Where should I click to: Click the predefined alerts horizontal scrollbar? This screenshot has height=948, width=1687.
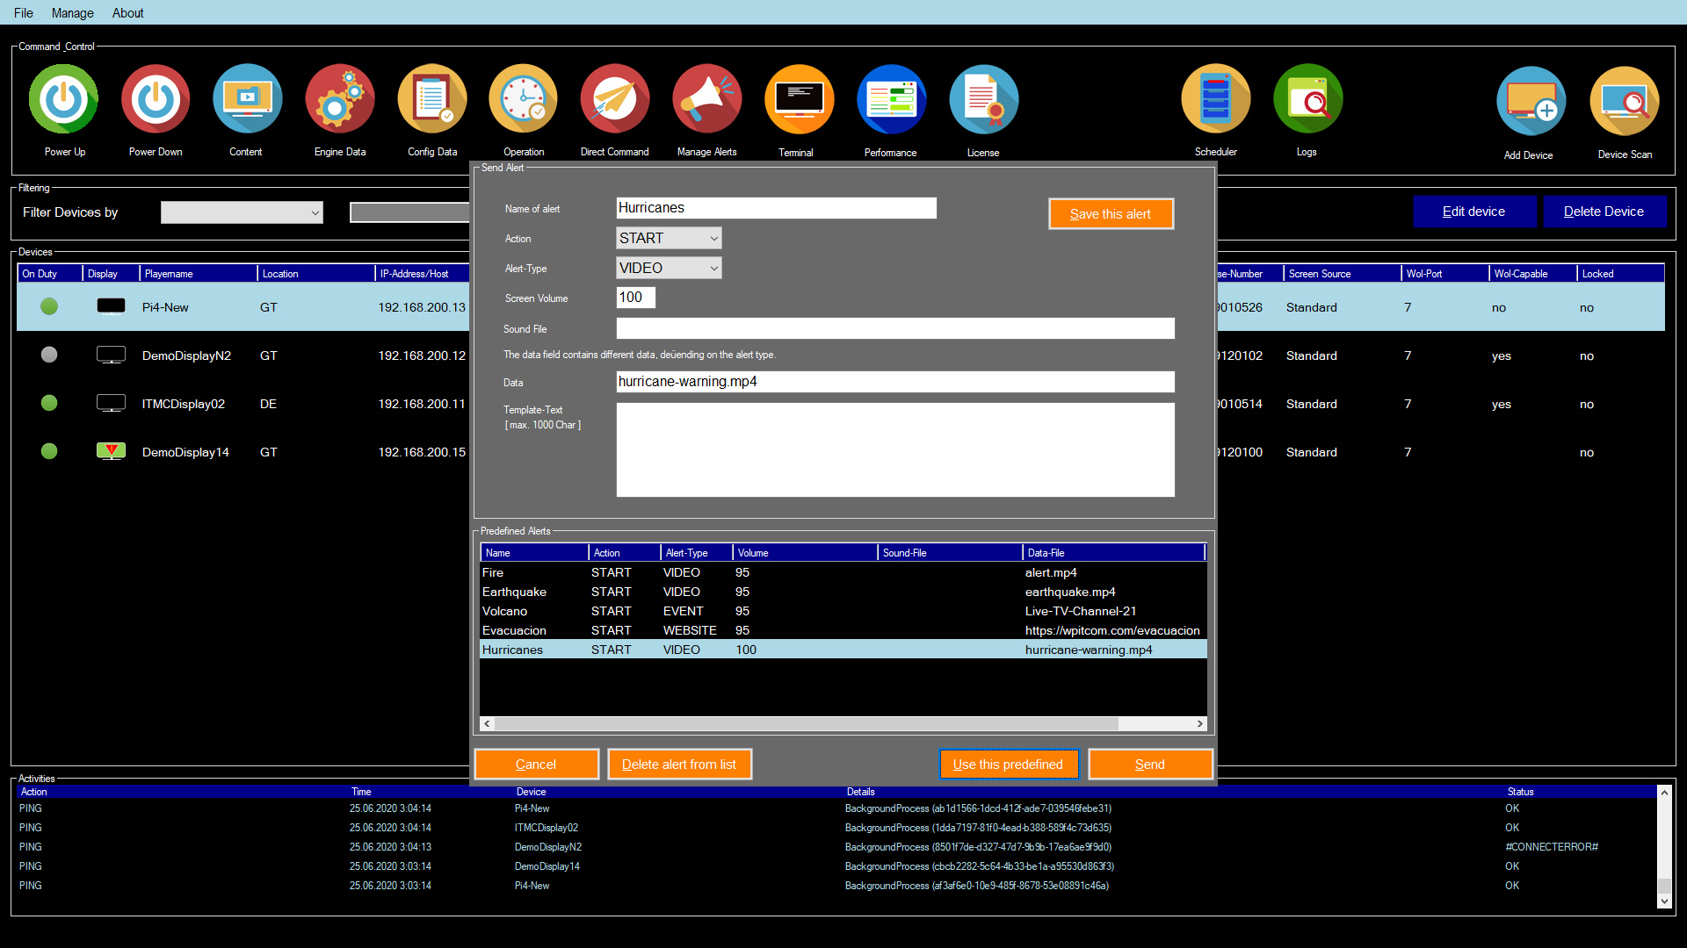coord(805,724)
